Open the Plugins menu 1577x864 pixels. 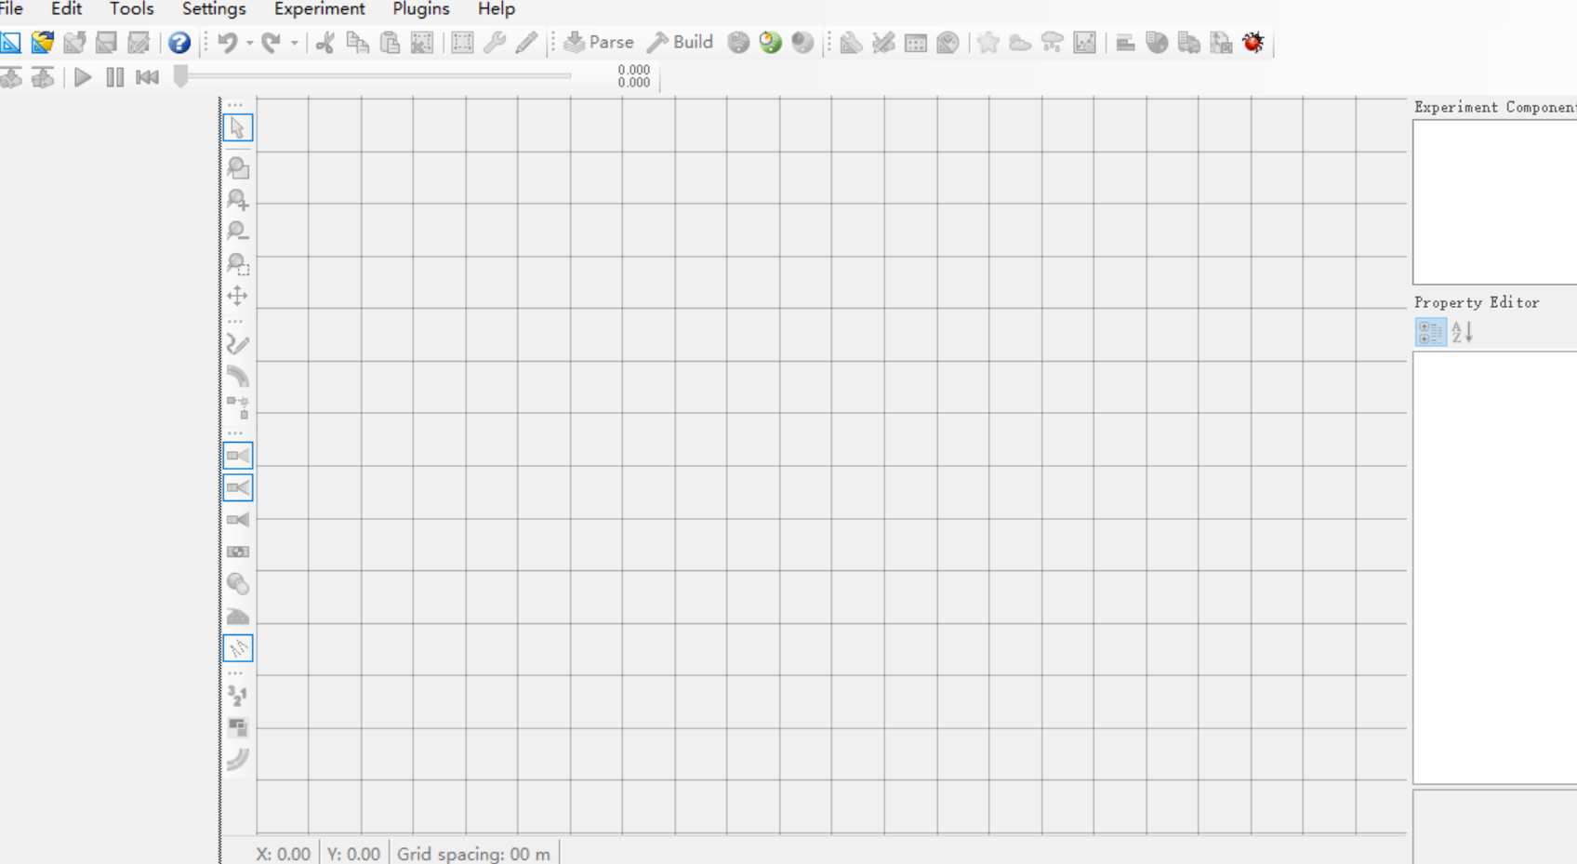point(420,9)
